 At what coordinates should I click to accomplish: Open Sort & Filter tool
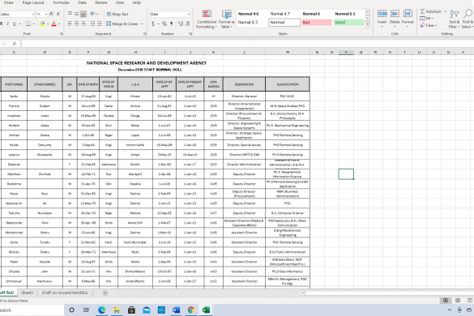point(454,19)
